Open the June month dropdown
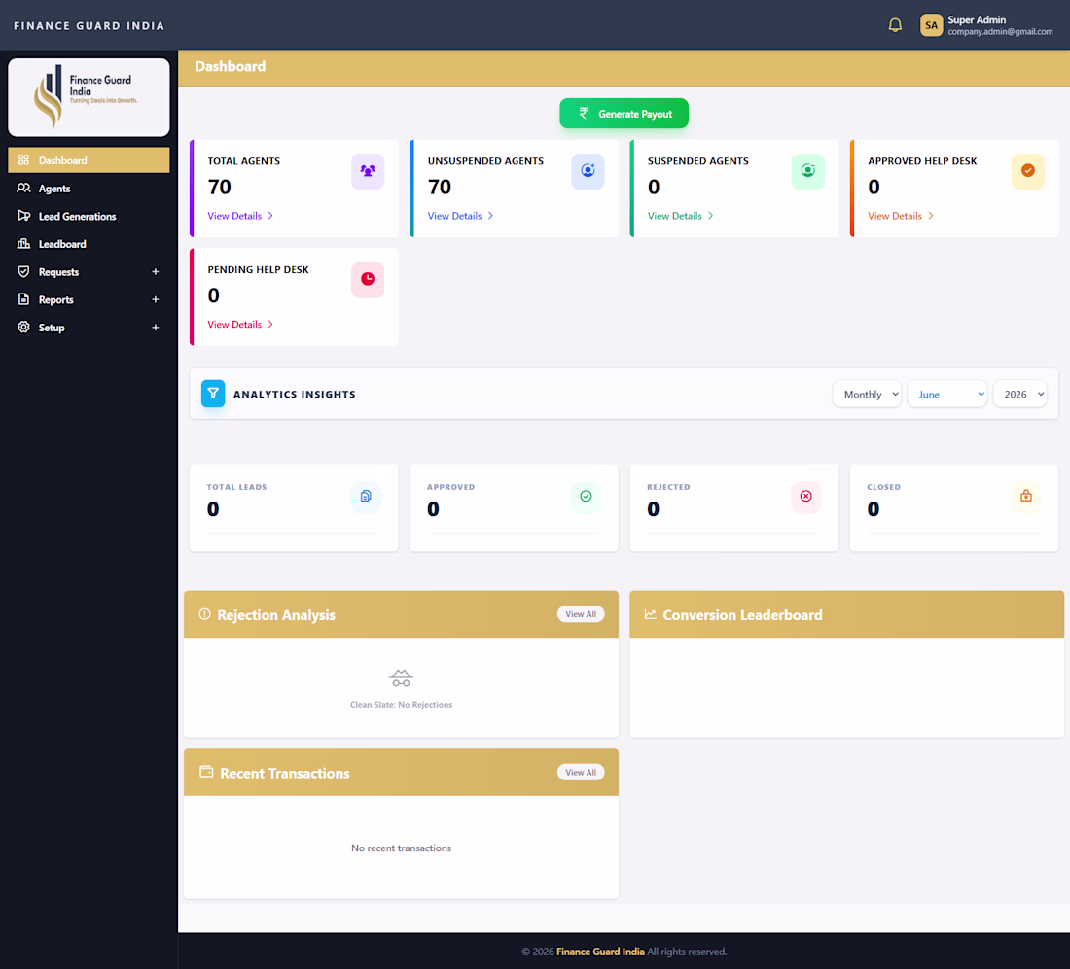Image resolution: width=1070 pixels, height=969 pixels. click(947, 395)
